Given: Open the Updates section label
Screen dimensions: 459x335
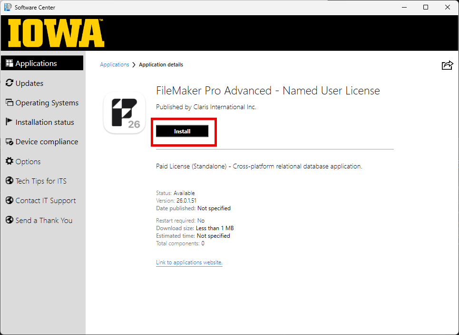Looking at the screenshot, I should click(29, 83).
